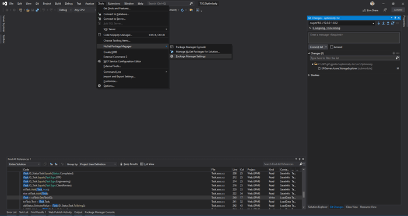Toggle the Amend checkbox

[332, 47]
